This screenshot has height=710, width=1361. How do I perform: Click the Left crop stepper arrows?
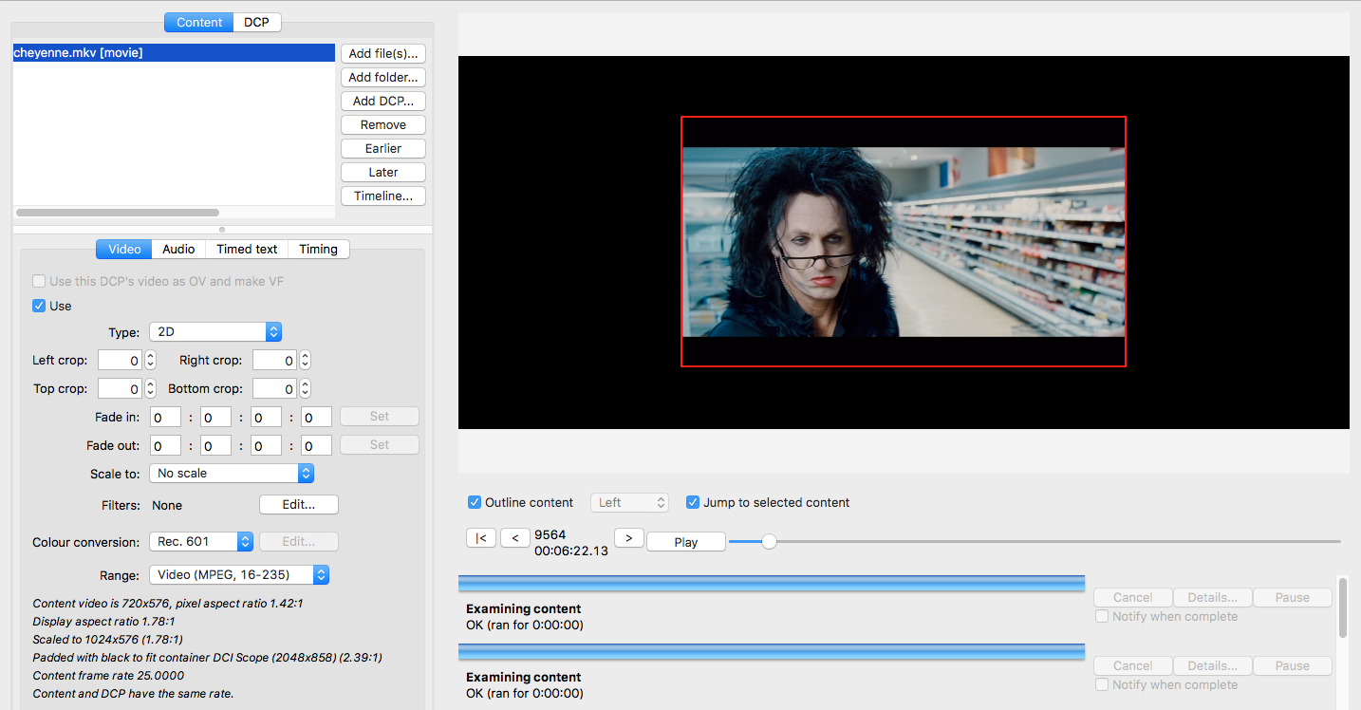click(150, 361)
